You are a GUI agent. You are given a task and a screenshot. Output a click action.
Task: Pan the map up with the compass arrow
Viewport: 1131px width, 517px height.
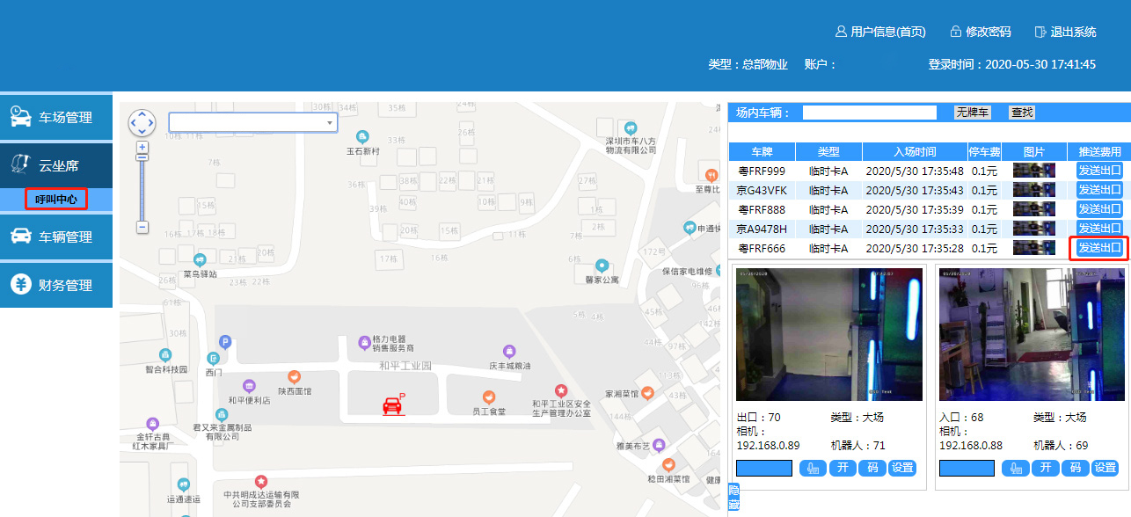point(142,113)
